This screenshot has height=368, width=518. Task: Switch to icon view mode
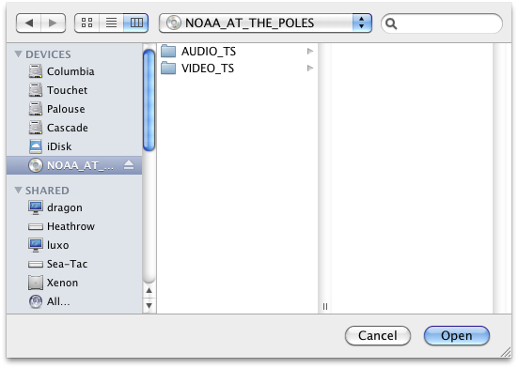(86, 23)
